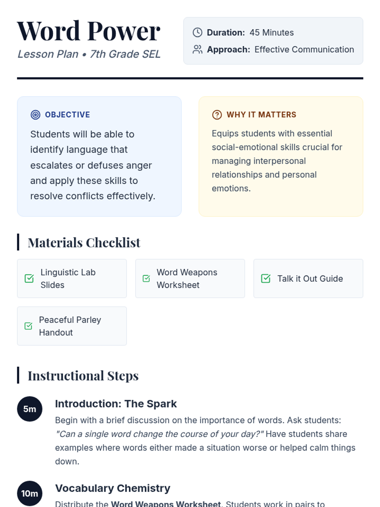Click the people icon beside Approach

(197, 49)
